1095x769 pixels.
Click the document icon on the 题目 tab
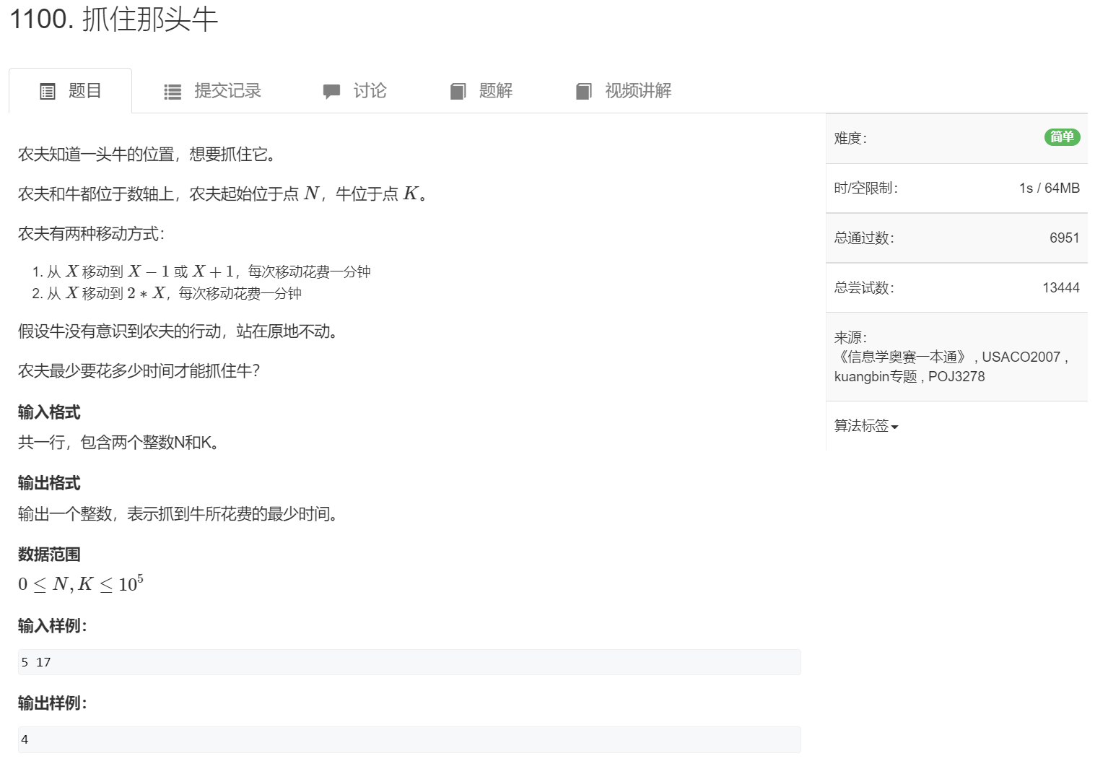(x=47, y=91)
